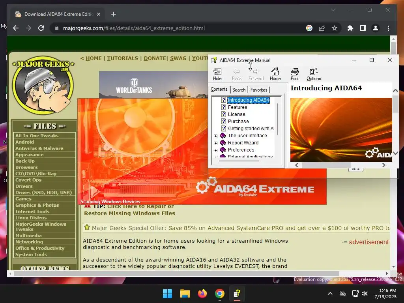Open Chrome from taskbar
This screenshot has width=404, height=303.
pyautogui.click(x=219, y=294)
